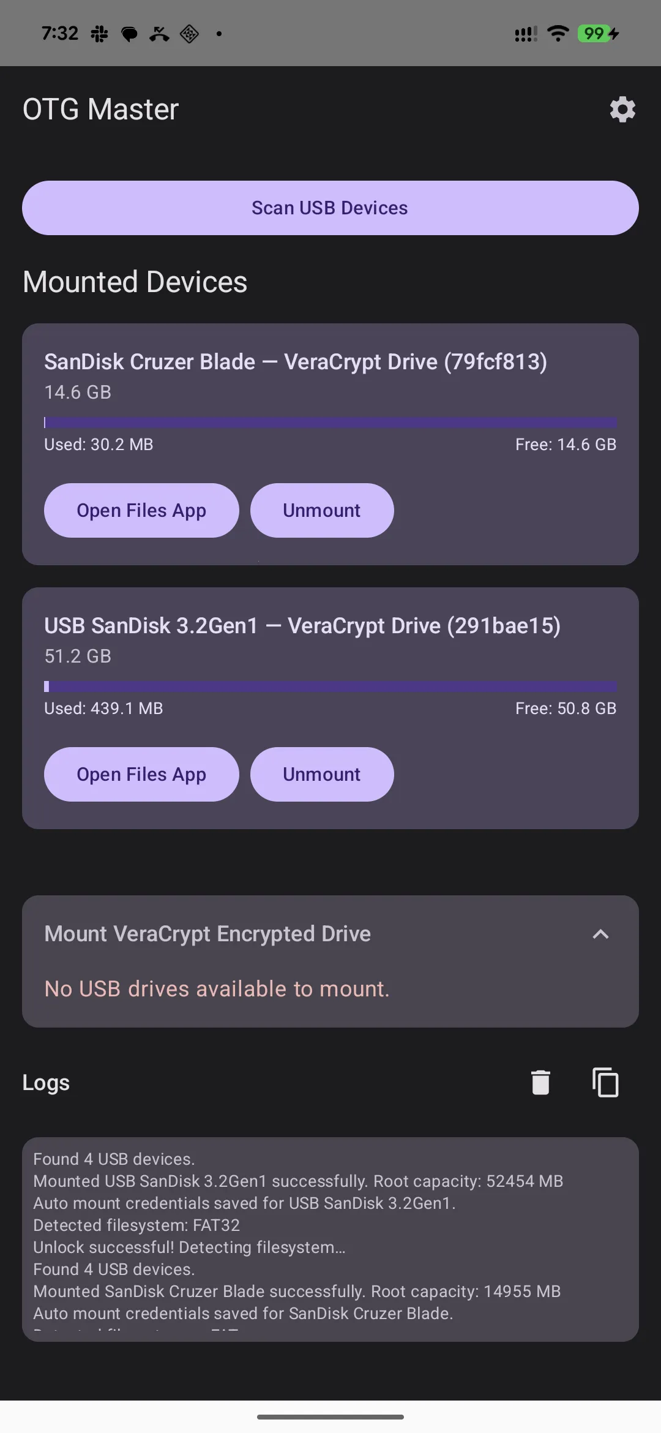Image resolution: width=661 pixels, height=1433 pixels.
Task: Clear logs with the trash icon
Action: 540,1082
